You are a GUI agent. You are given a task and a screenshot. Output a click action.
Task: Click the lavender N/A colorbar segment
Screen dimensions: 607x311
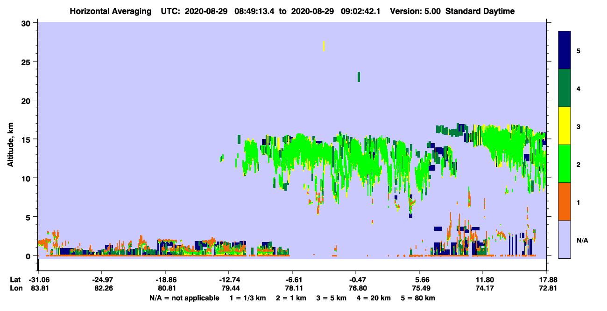[x=565, y=239]
